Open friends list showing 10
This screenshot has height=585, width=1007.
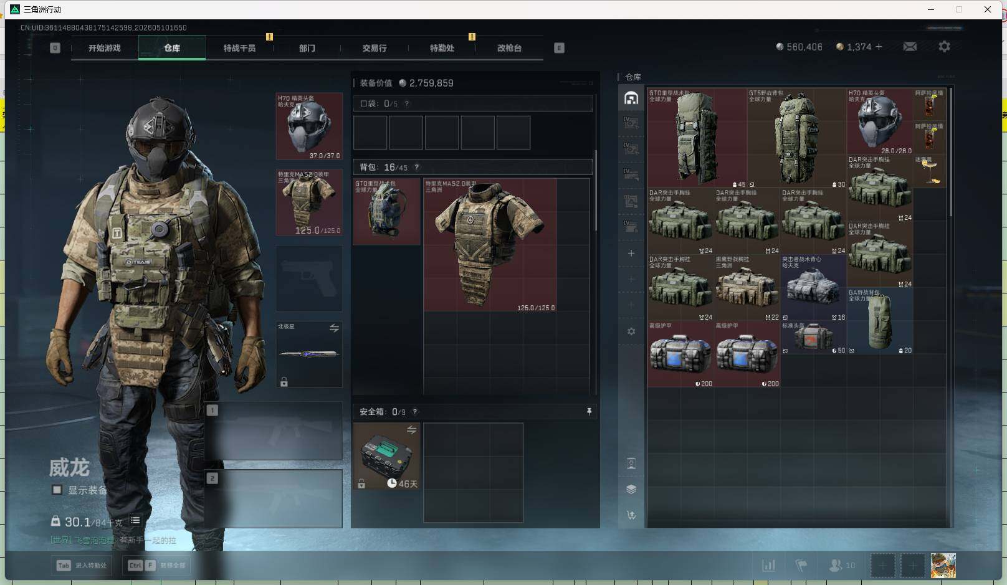coord(842,565)
